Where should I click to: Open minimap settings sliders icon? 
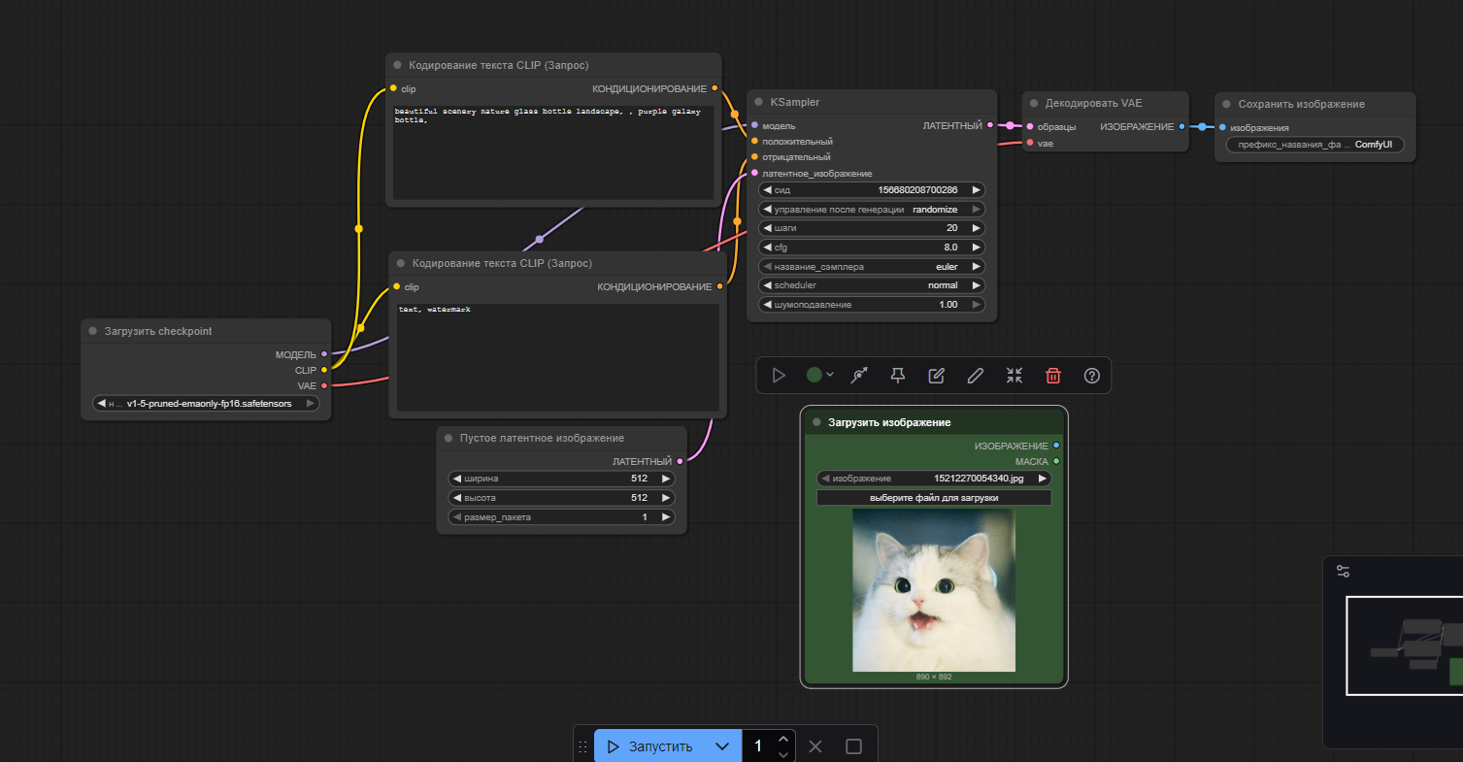1343,572
